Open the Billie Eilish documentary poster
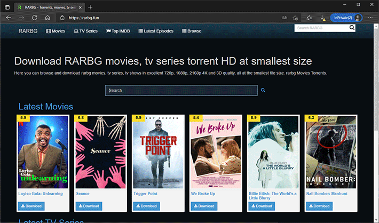This screenshot has width=379, height=223. (273, 152)
